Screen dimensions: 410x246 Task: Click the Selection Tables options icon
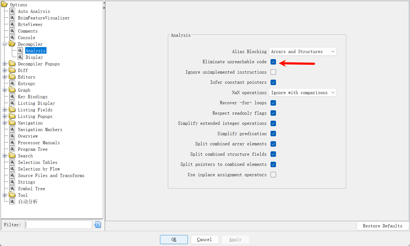click(x=12, y=162)
